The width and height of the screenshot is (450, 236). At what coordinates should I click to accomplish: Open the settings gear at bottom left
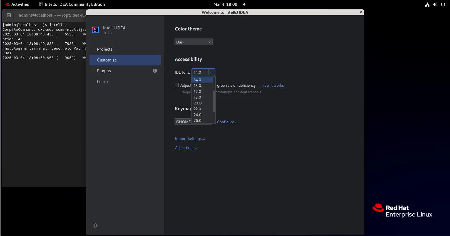95,225
